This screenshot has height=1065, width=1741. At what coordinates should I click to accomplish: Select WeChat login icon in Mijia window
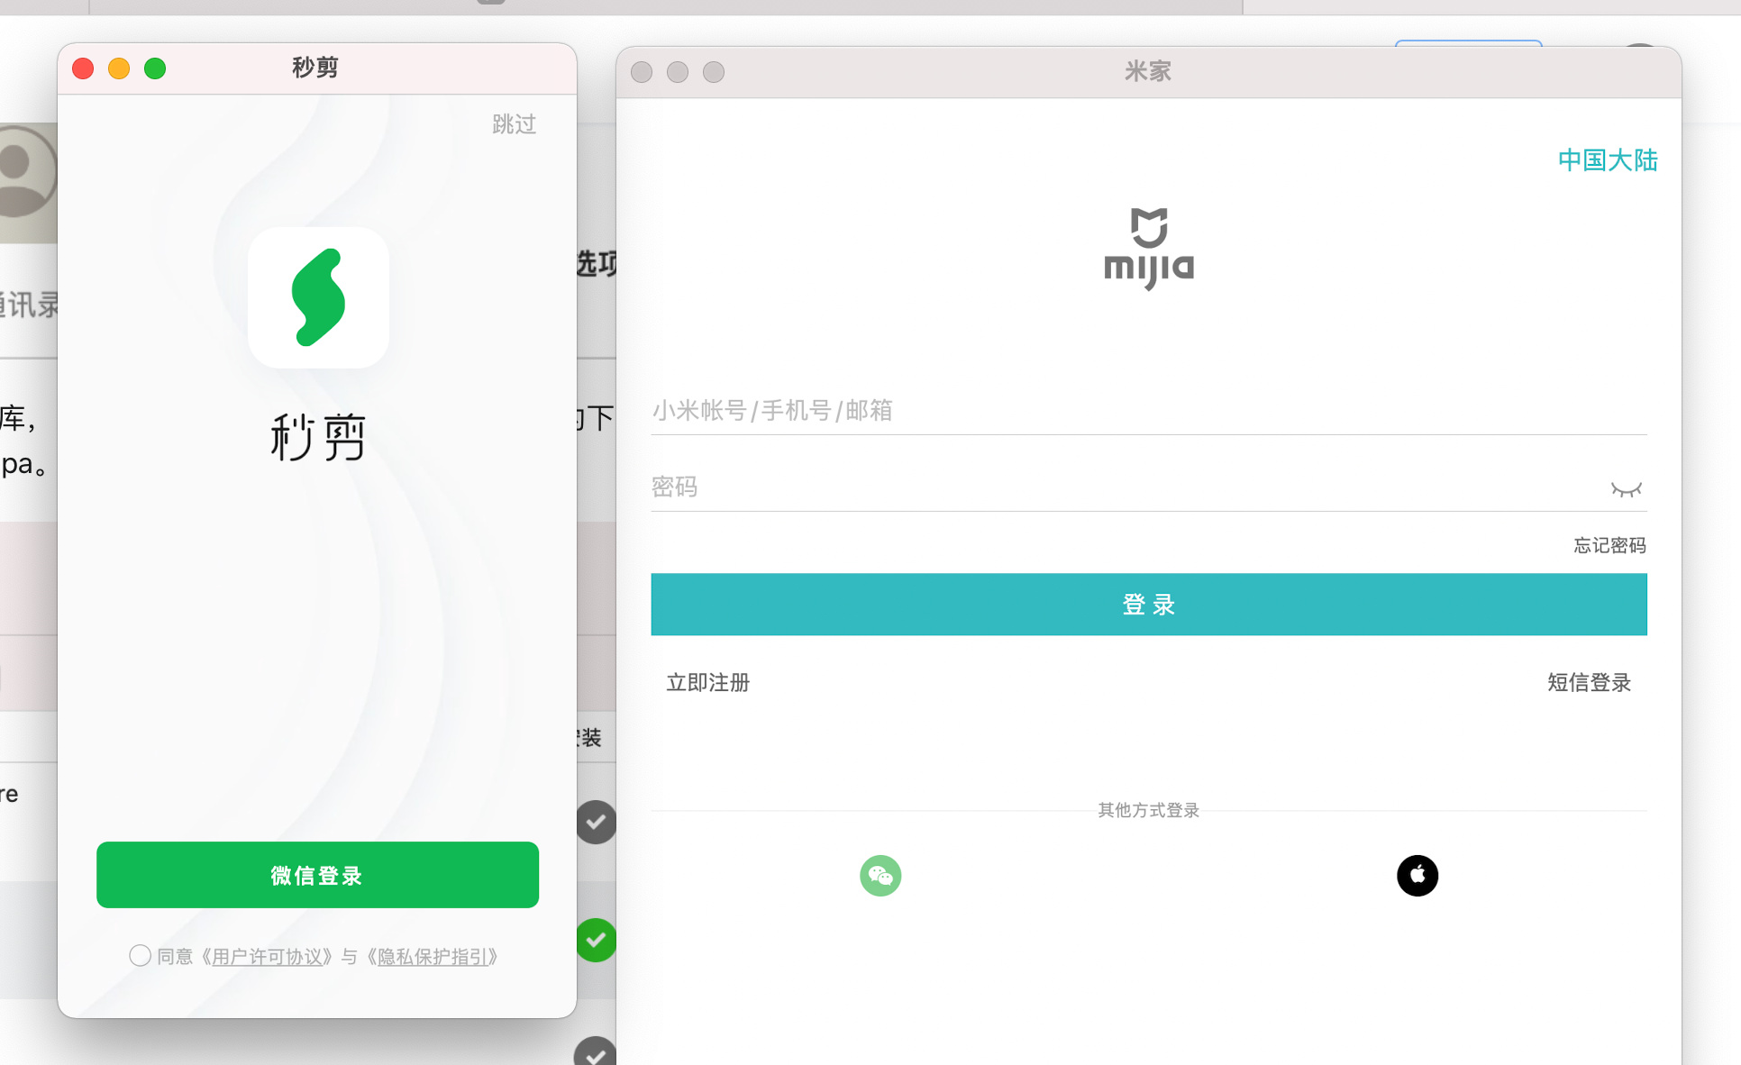pos(880,875)
